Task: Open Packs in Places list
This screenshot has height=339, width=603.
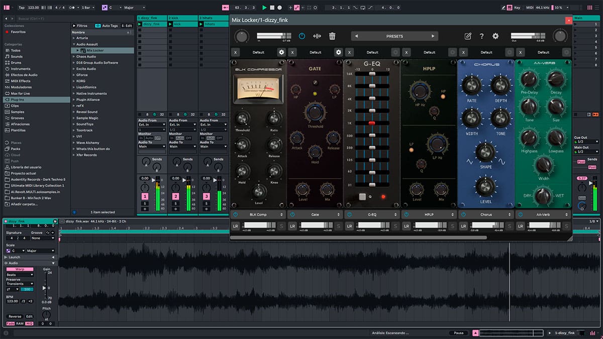Action: [16, 149]
